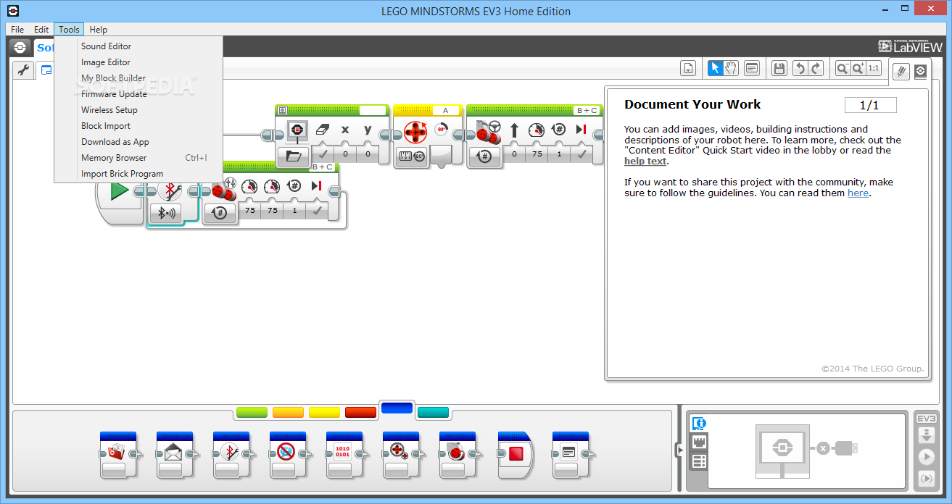Choose Block Import menu entry

[x=138, y=126]
